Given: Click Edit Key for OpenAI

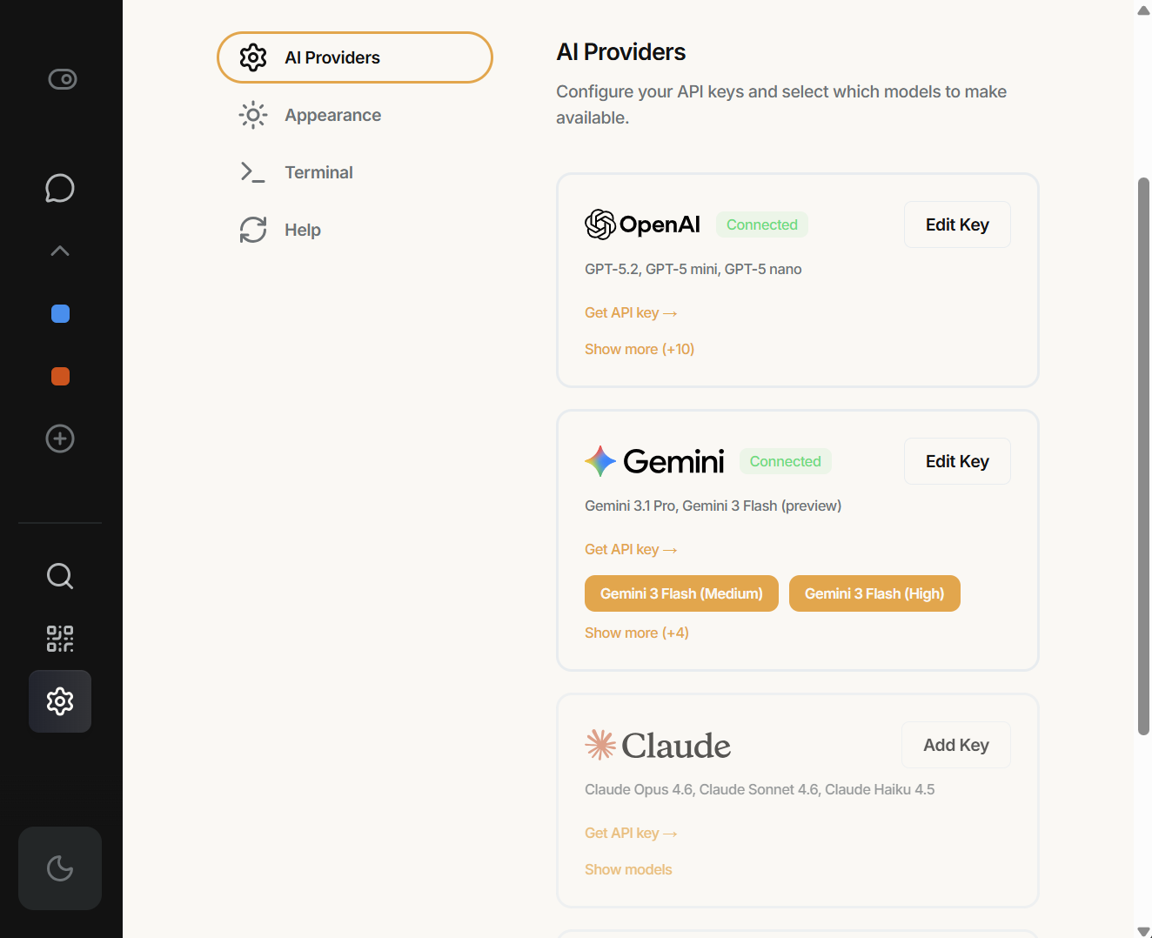Looking at the screenshot, I should 956,224.
